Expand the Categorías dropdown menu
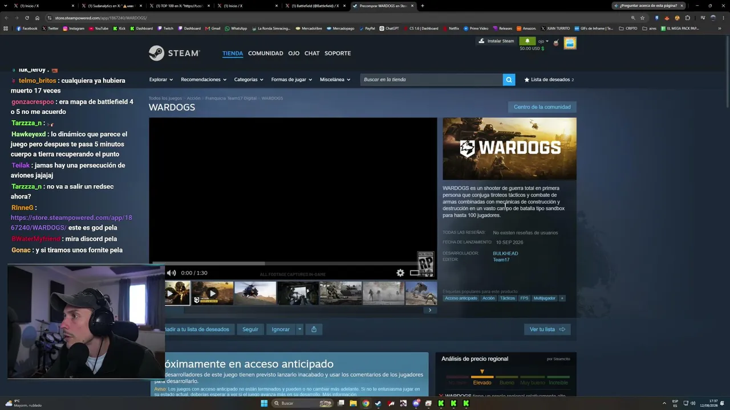The width and height of the screenshot is (730, 410). [249, 80]
